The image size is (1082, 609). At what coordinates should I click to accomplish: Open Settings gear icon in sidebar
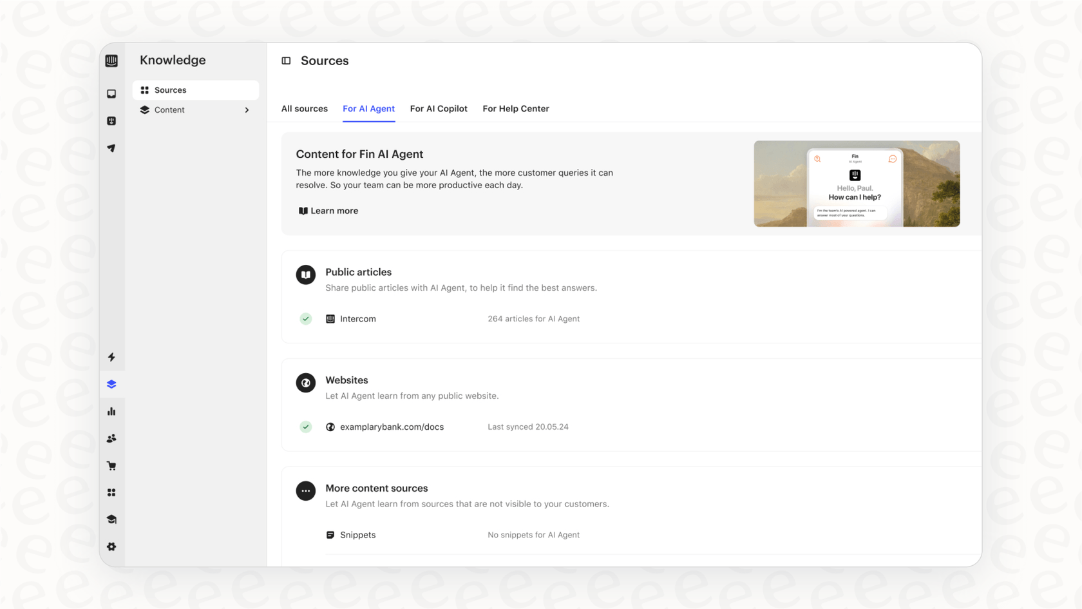[x=111, y=546]
